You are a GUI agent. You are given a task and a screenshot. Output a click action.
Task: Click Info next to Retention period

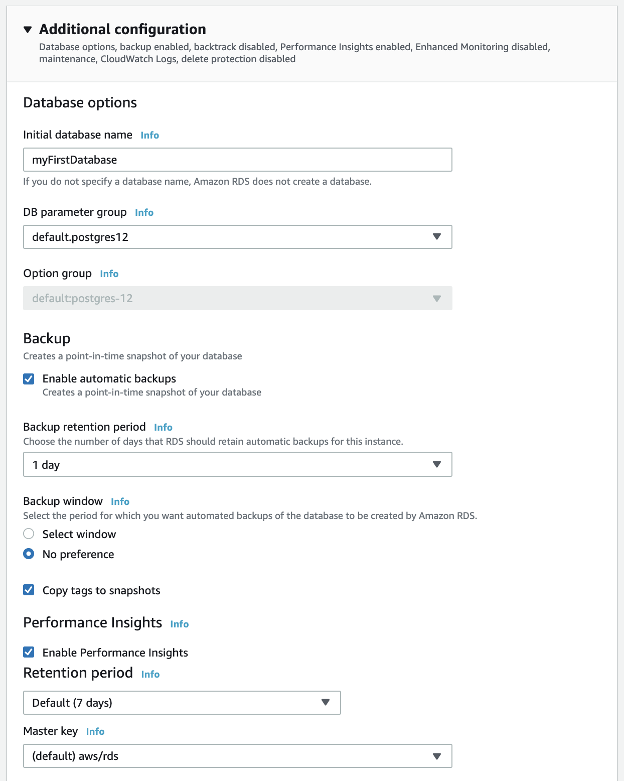pyautogui.click(x=150, y=675)
